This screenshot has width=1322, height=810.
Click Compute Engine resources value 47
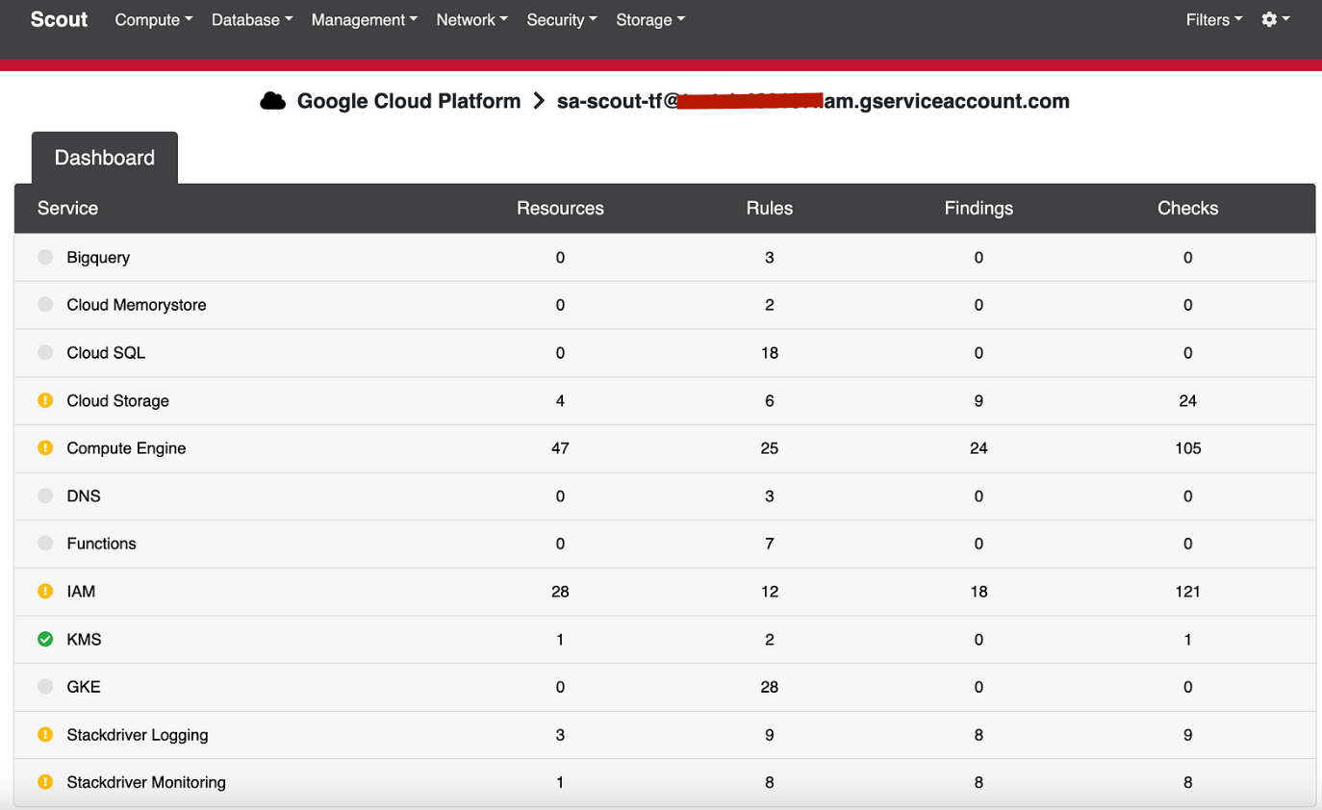(x=560, y=448)
